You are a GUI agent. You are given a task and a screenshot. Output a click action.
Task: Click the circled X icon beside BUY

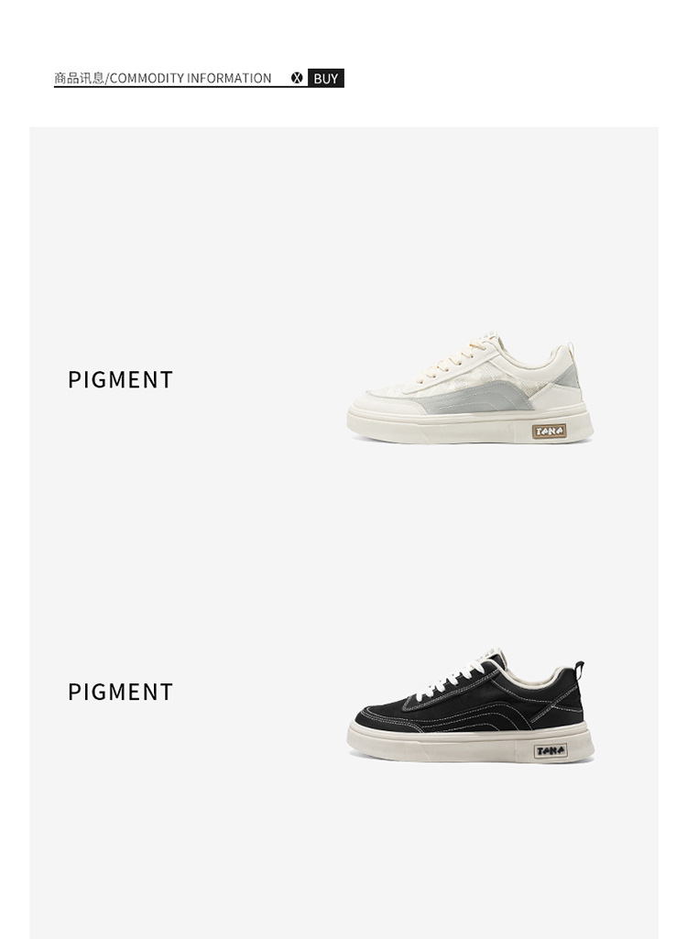coord(297,78)
